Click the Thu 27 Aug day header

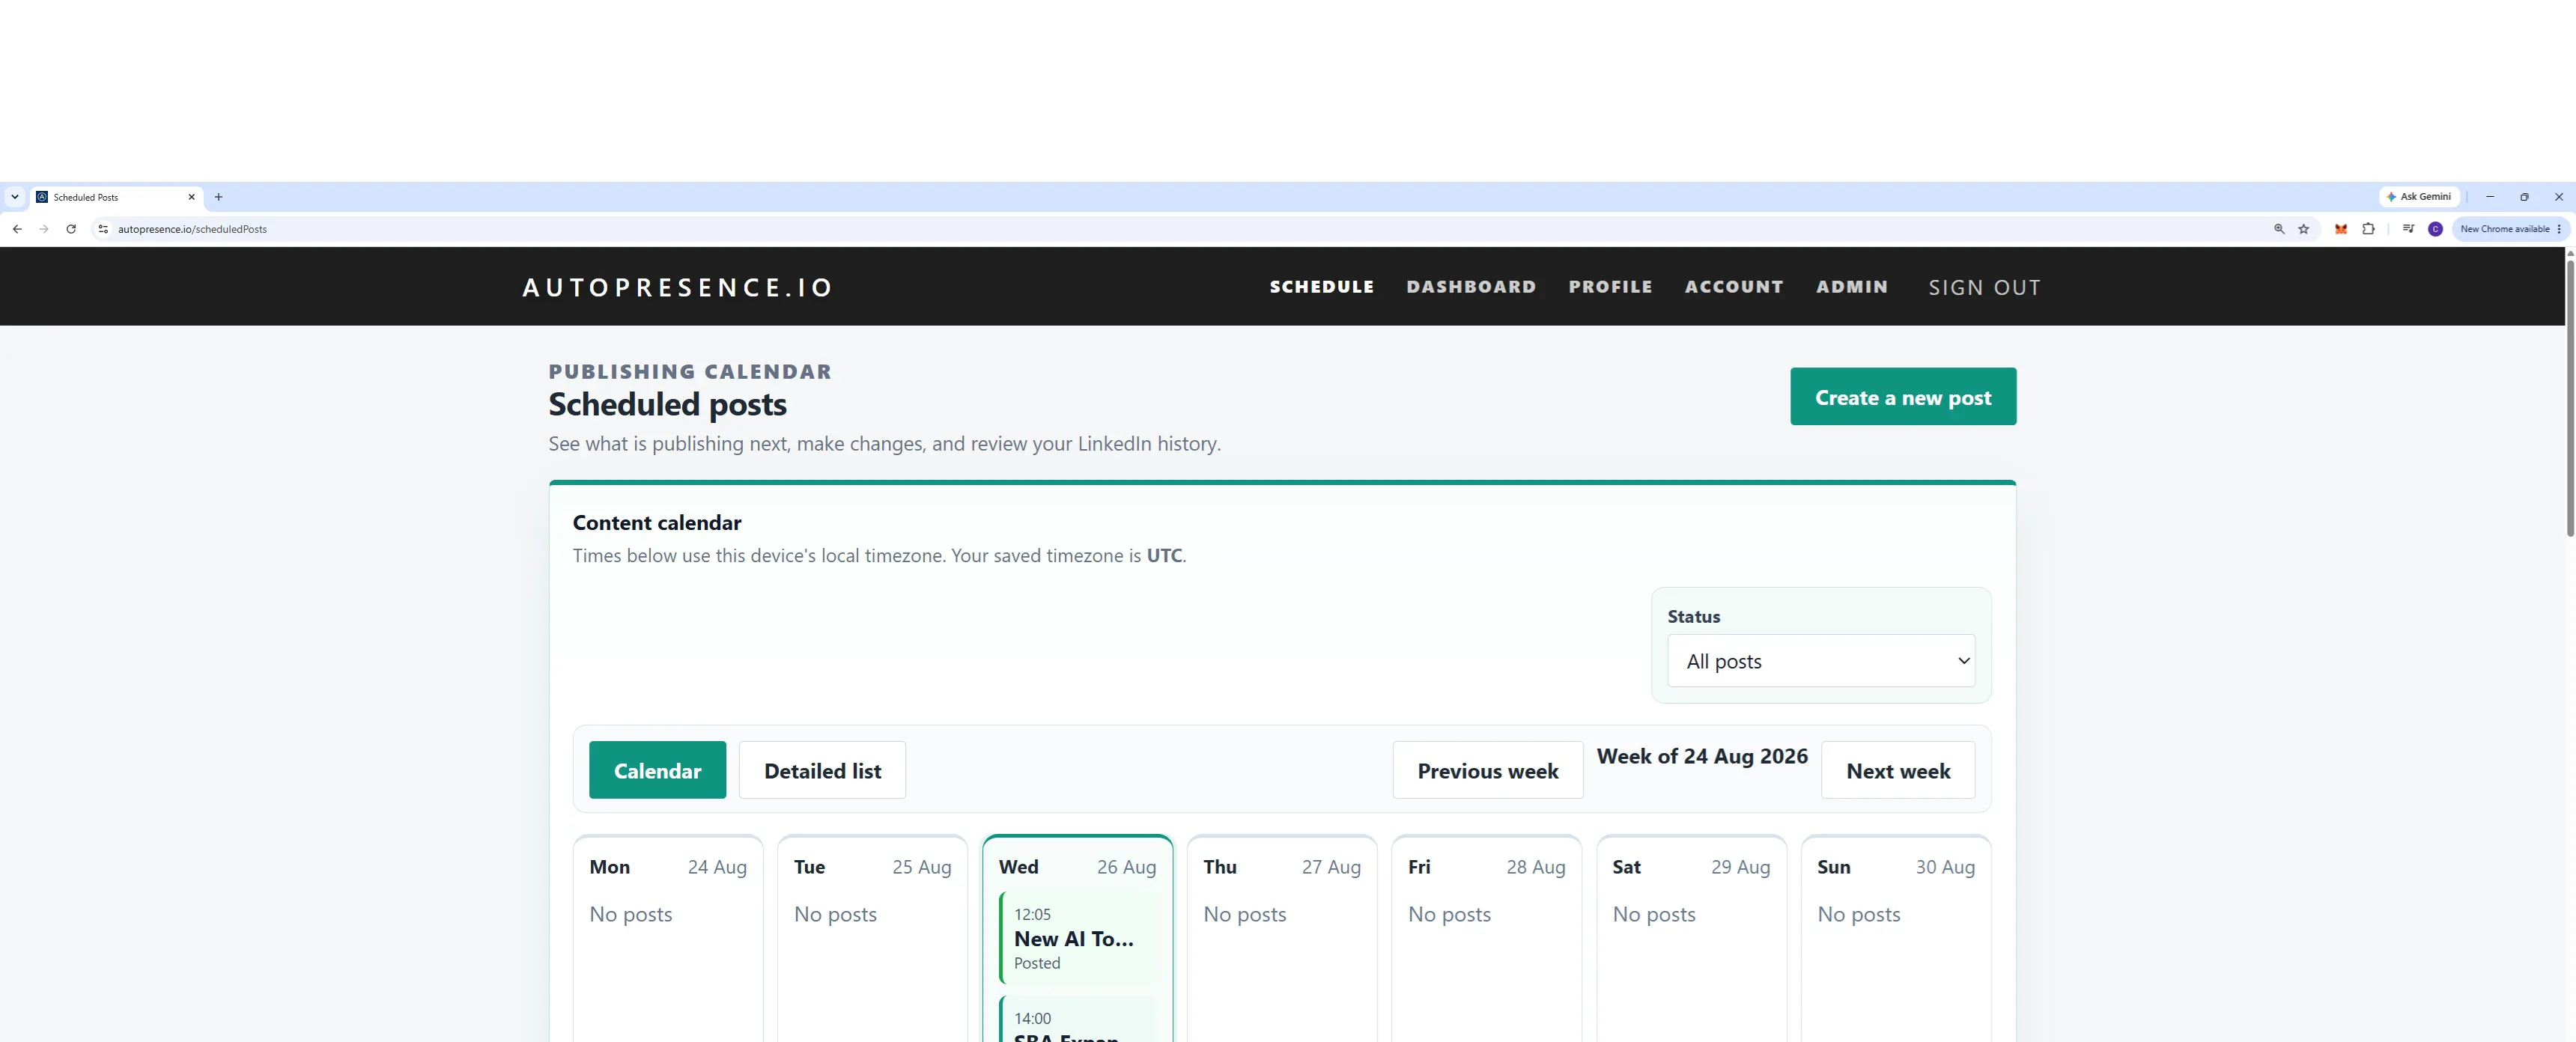pyautogui.click(x=1282, y=867)
